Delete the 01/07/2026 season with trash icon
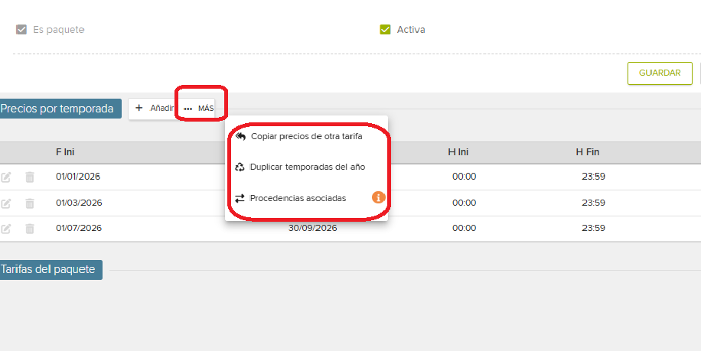This screenshot has height=351, width=701. click(x=30, y=229)
